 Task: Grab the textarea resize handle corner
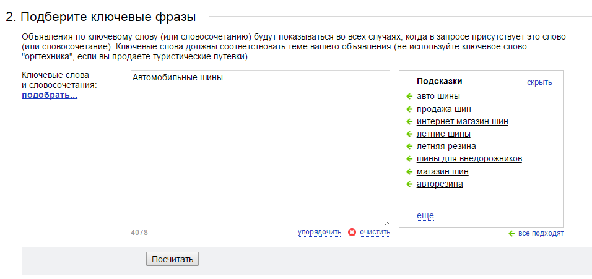[387, 223]
